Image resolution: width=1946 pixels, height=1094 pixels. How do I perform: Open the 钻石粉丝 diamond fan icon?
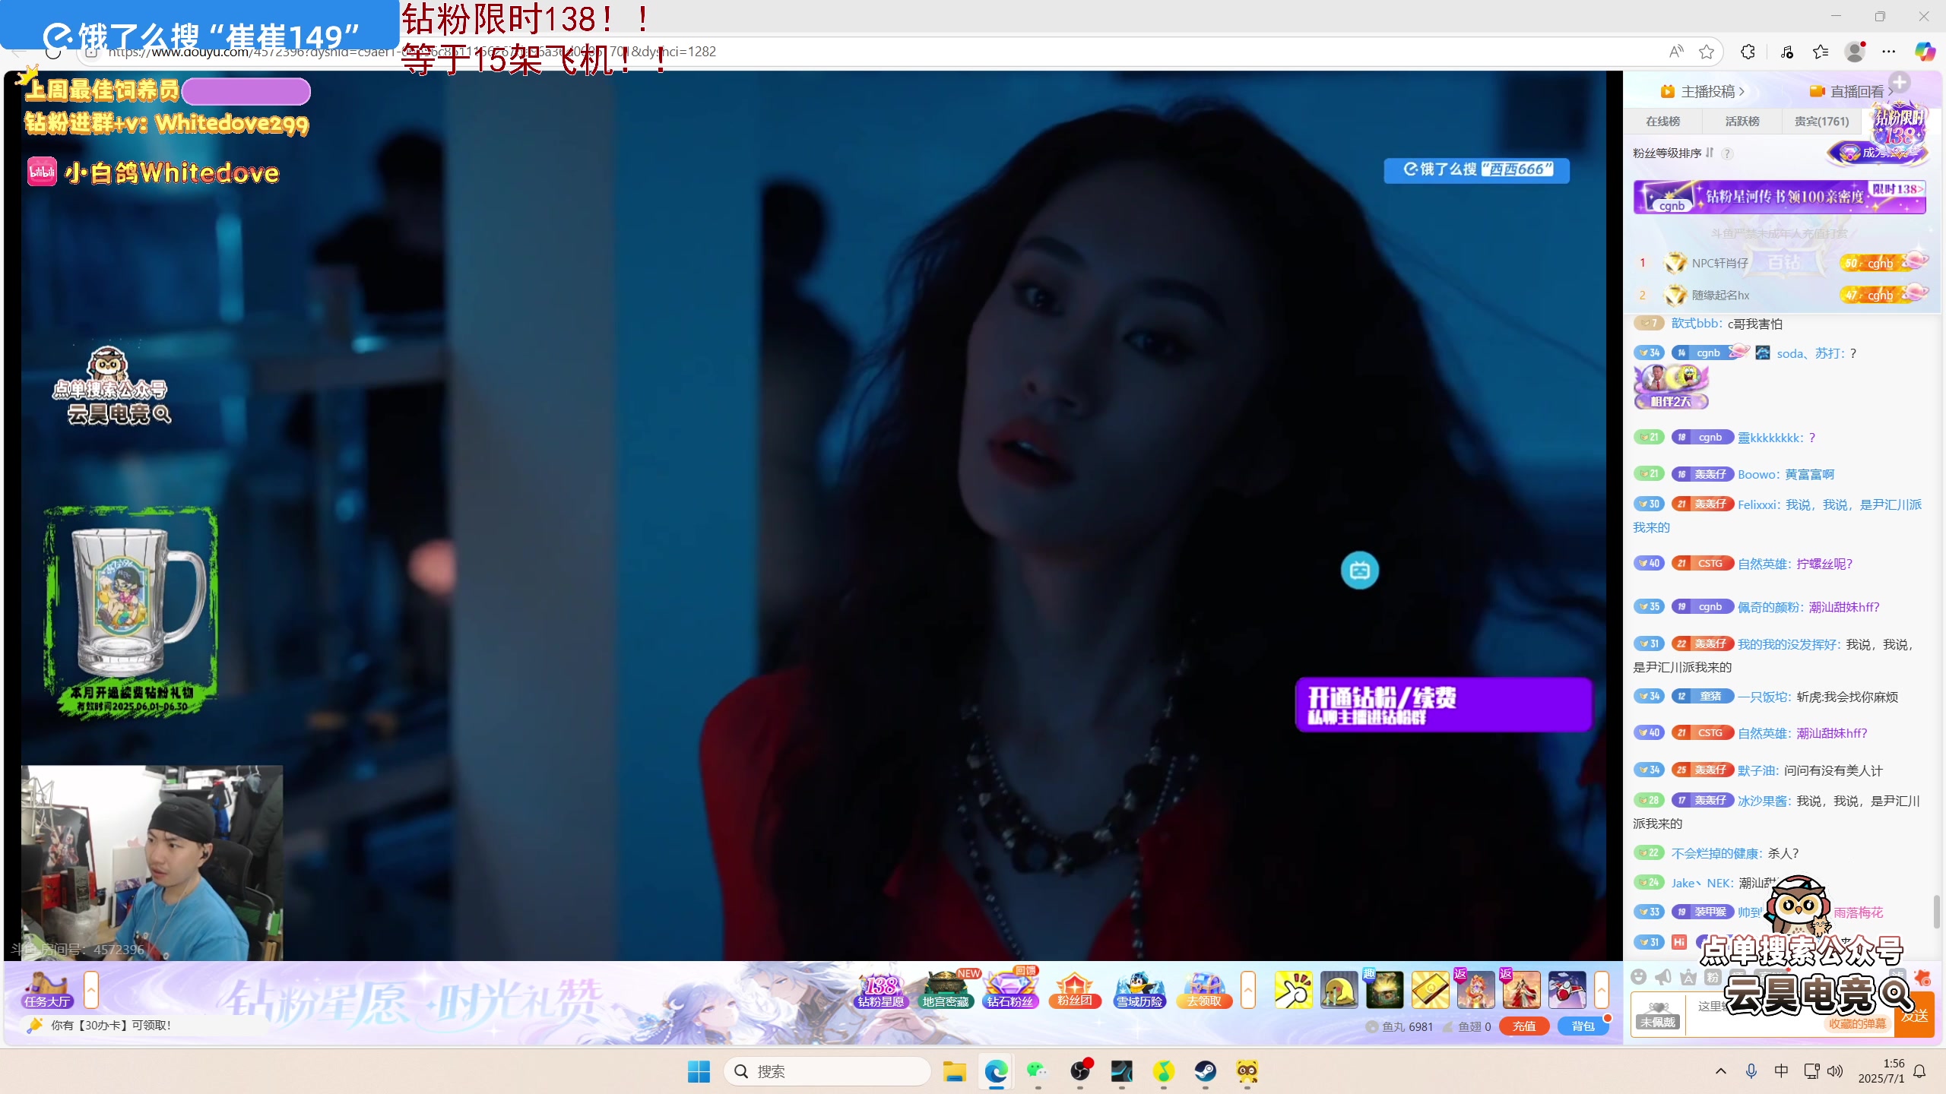1010,990
